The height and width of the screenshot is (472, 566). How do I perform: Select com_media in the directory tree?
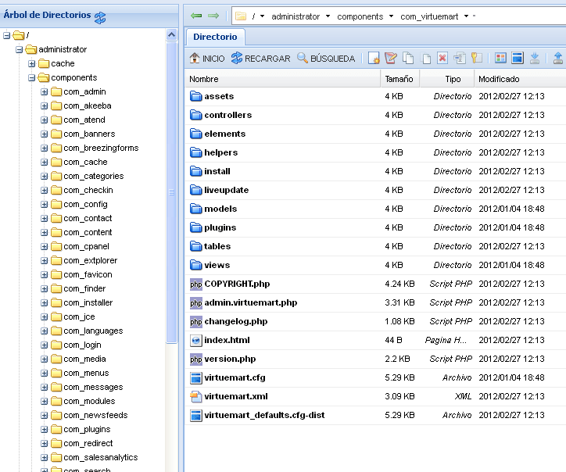click(84, 359)
